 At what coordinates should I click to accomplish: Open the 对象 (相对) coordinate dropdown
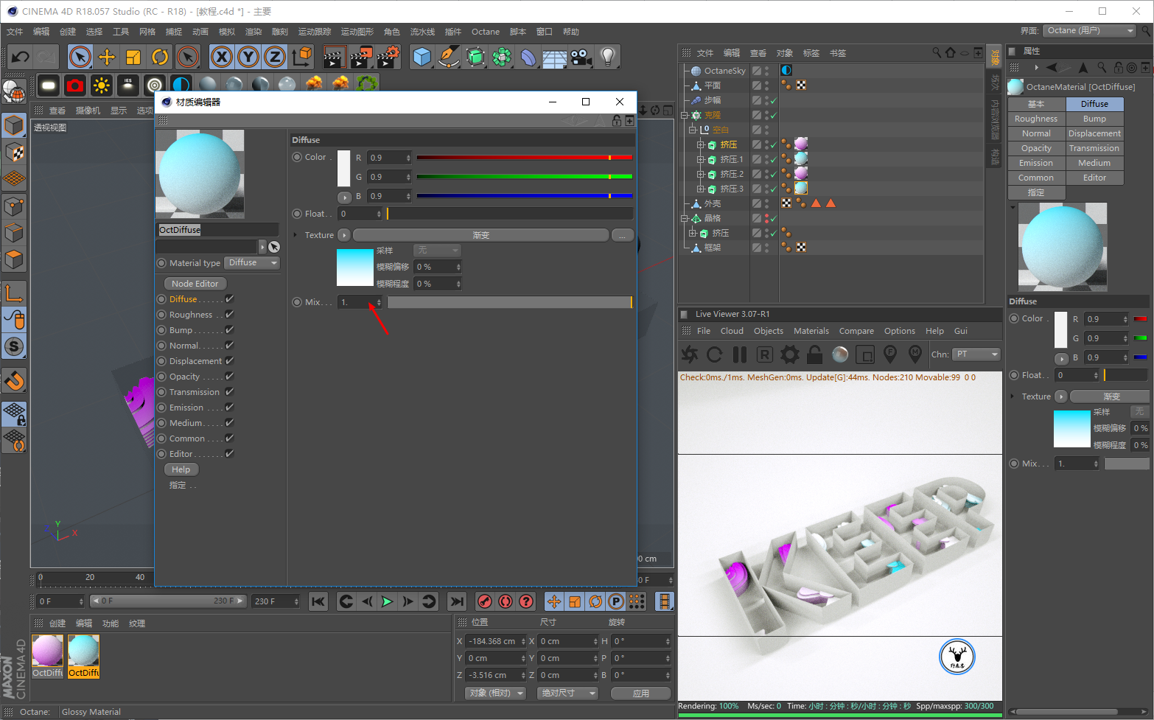[x=495, y=693]
